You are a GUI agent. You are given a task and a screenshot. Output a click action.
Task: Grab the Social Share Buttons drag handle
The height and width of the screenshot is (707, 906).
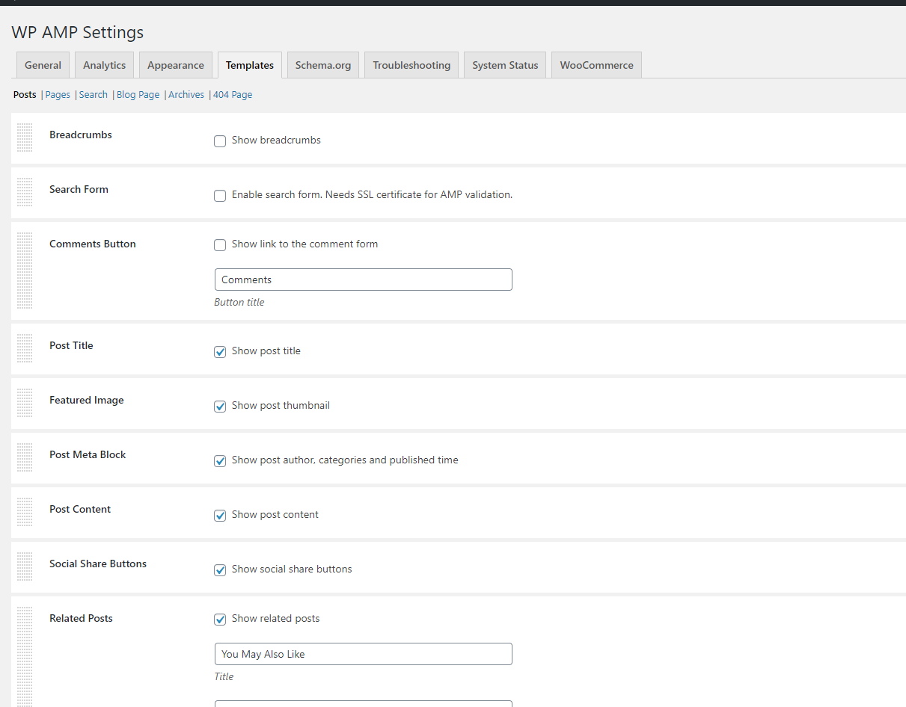(25, 566)
